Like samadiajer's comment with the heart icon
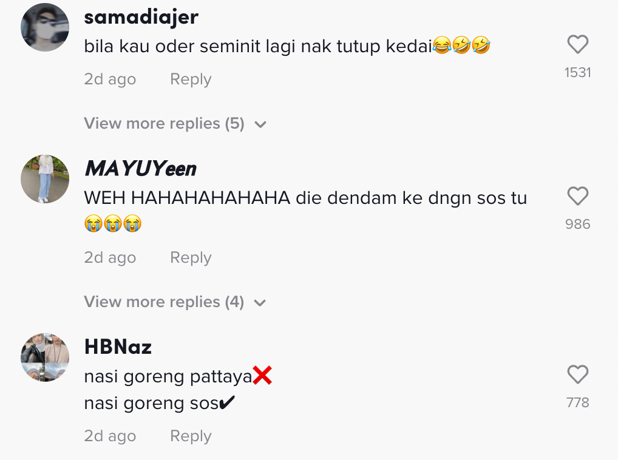The height and width of the screenshot is (460, 618). coord(577,44)
